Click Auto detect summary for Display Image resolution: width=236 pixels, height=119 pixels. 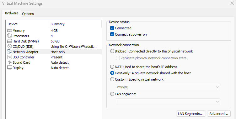(60, 68)
